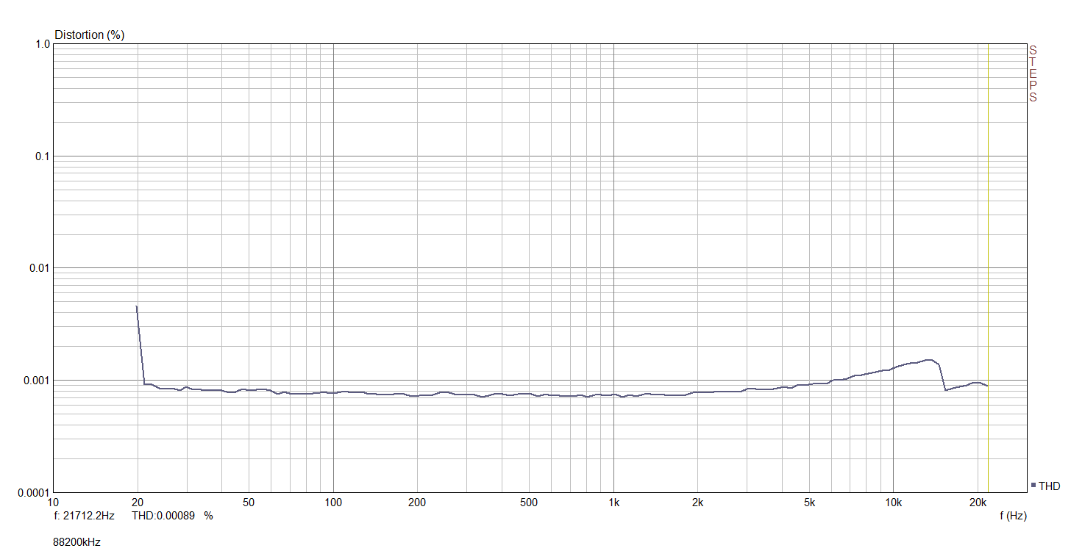
Task: Click the '200' frequency axis label
Action: pyautogui.click(x=418, y=503)
